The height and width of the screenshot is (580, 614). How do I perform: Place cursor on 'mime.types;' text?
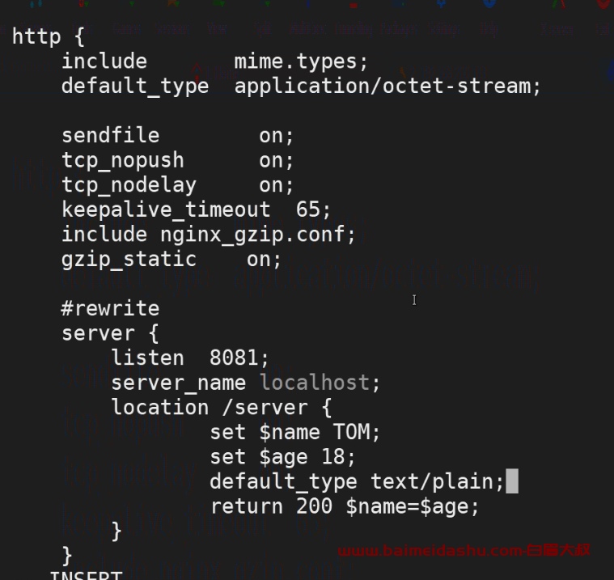[x=301, y=61]
